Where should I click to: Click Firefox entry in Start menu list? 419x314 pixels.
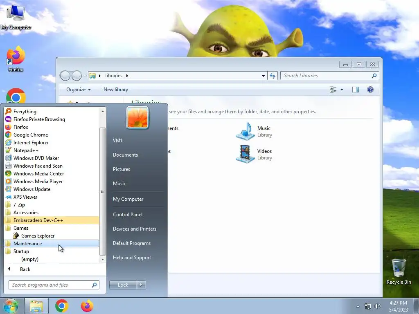(52, 127)
